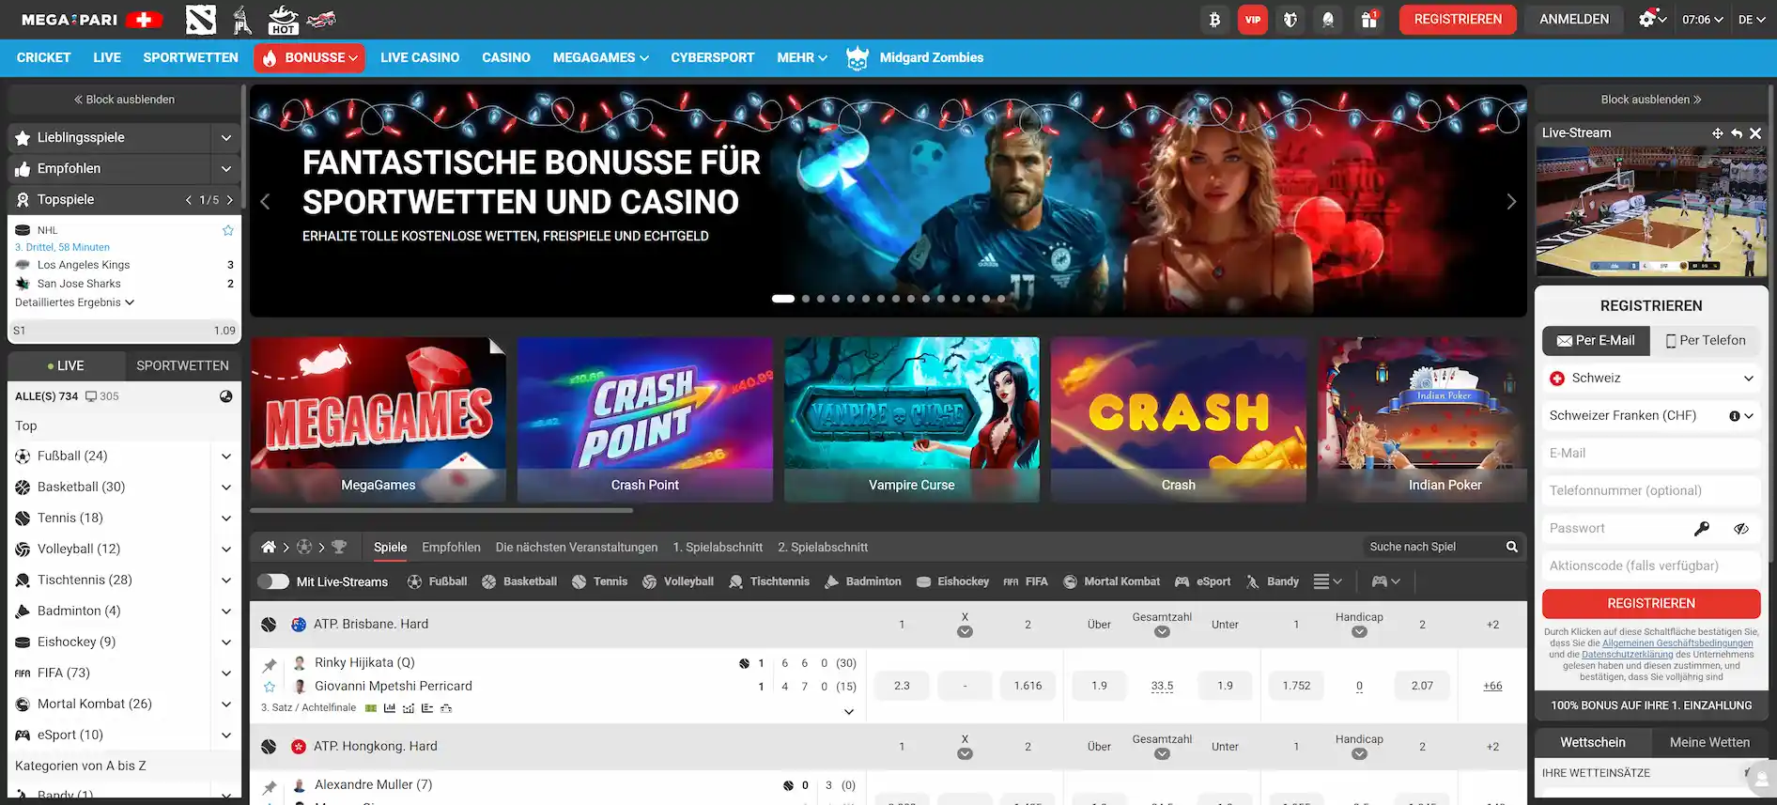The height and width of the screenshot is (805, 1777).
Task: Click the ANMELDEN button
Action: (1573, 20)
